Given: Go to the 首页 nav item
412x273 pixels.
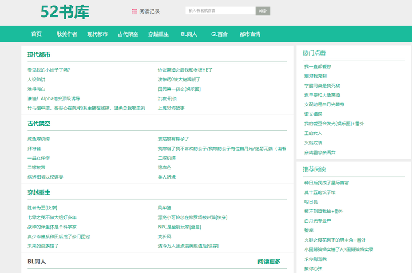Looking at the screenshot, I should point(36,34).
